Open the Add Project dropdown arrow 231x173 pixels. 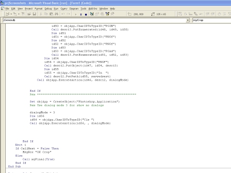pos(11,14)
